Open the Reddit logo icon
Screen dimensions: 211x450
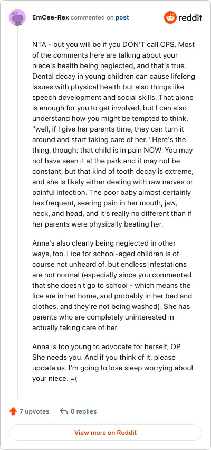click(x=170, y=17)
